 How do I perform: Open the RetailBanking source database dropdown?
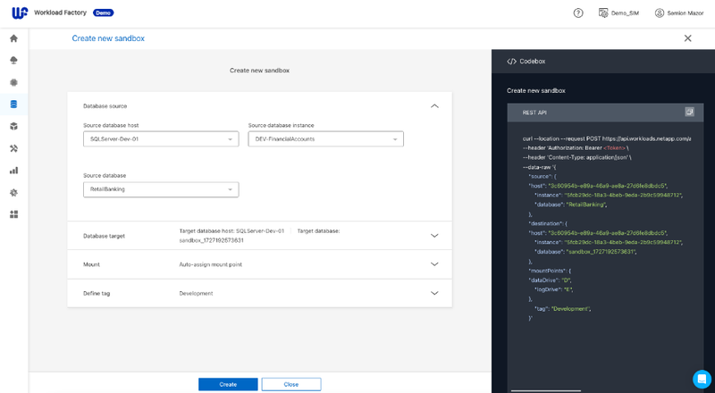(x=161, y=189)
